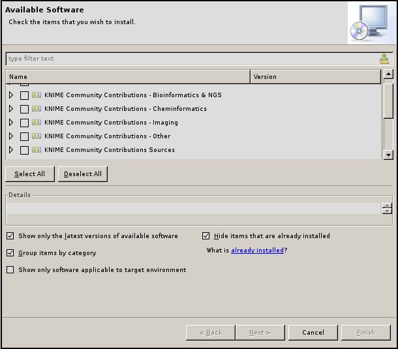Image resolution: width=398 pixels, height=349 pixels.
Task: Click the Deselect All button
Action: click(x=83, y=174)
